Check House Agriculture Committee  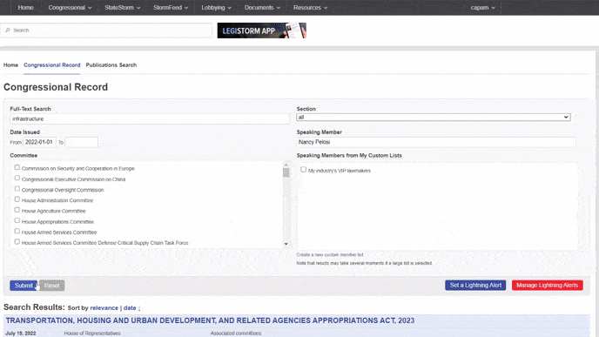coord(17,210)
